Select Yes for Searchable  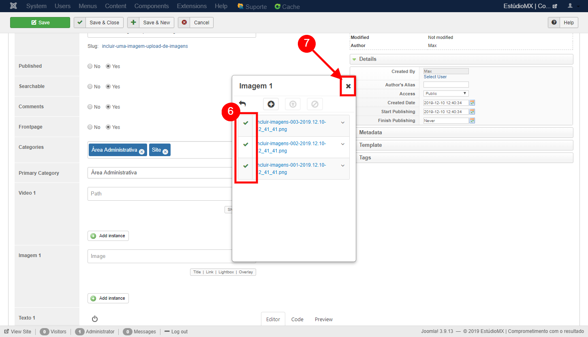[108, 87]
